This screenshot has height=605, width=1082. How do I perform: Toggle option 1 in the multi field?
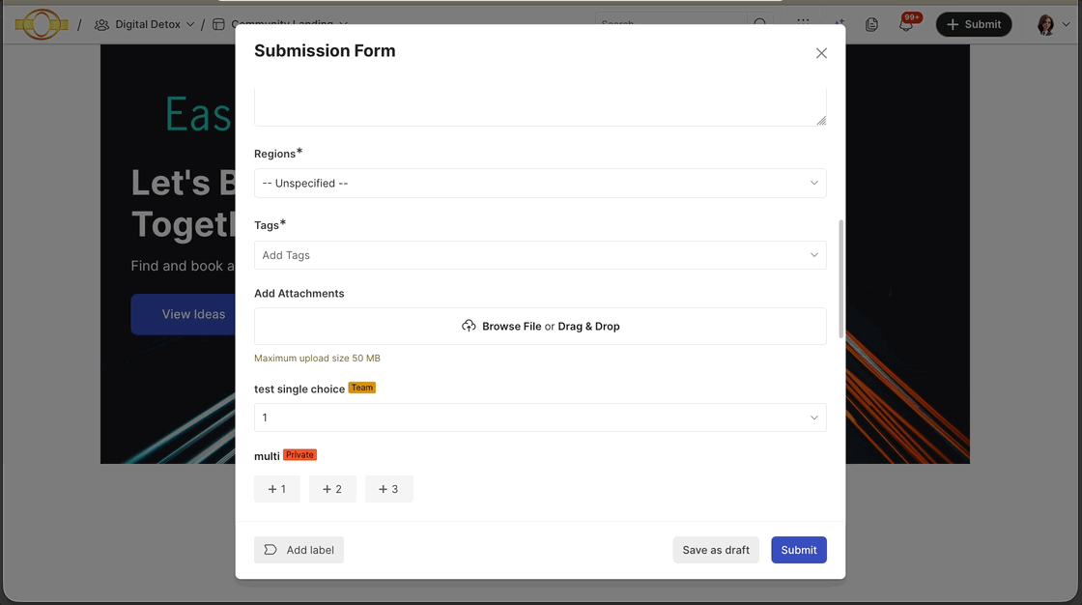click(276, 489)
